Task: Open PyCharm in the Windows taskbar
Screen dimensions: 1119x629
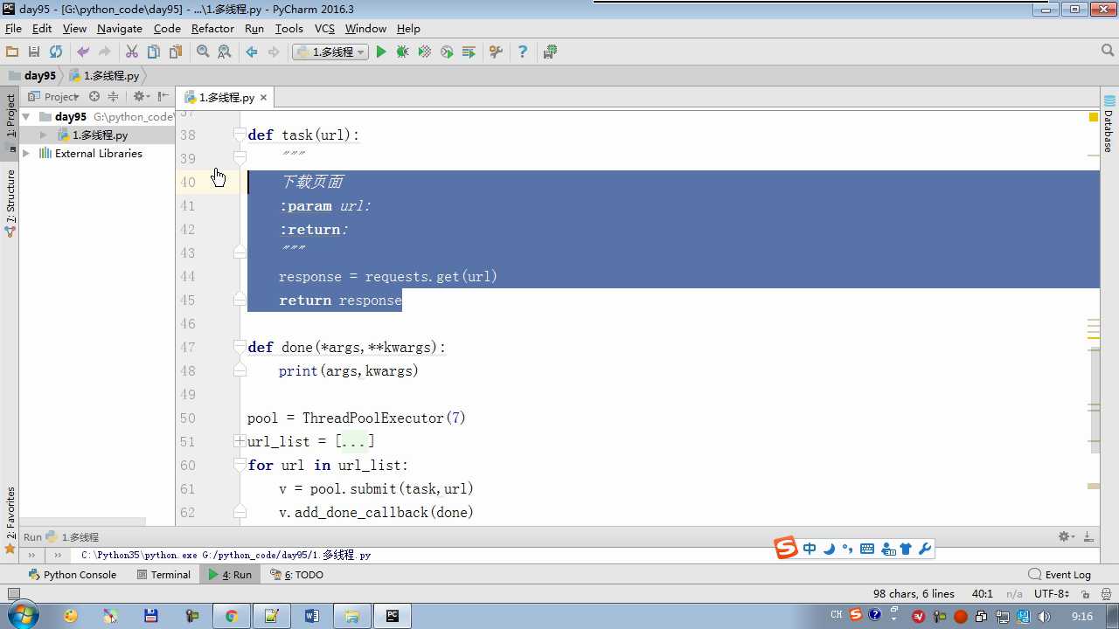Action: [393, 616]
